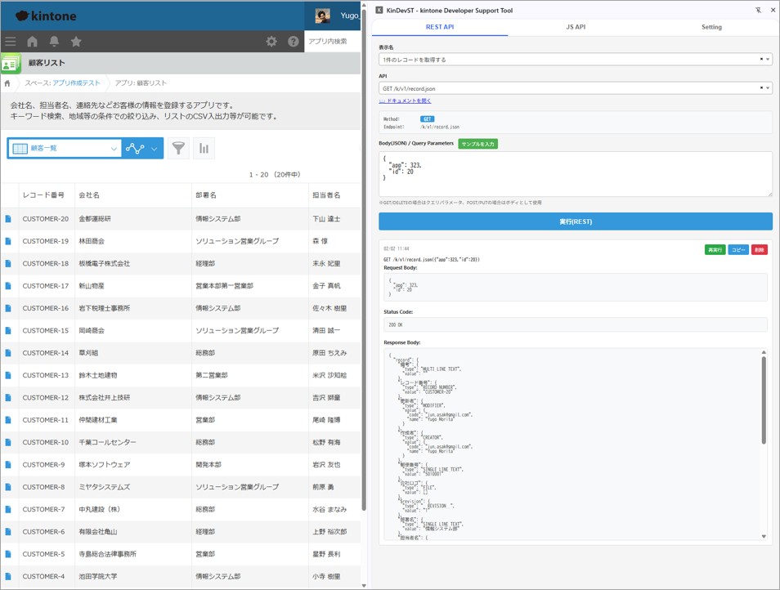
Task: Click the 実行(REST) button
Action: (x=575, y=221)
